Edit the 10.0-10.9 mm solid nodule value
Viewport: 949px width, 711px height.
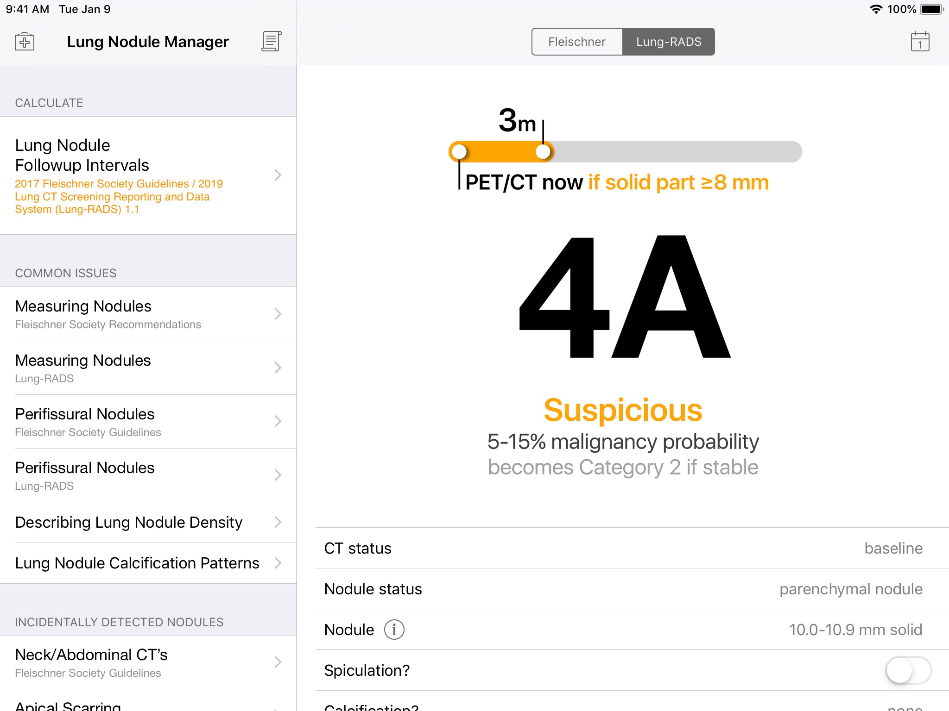click(855, 630)
